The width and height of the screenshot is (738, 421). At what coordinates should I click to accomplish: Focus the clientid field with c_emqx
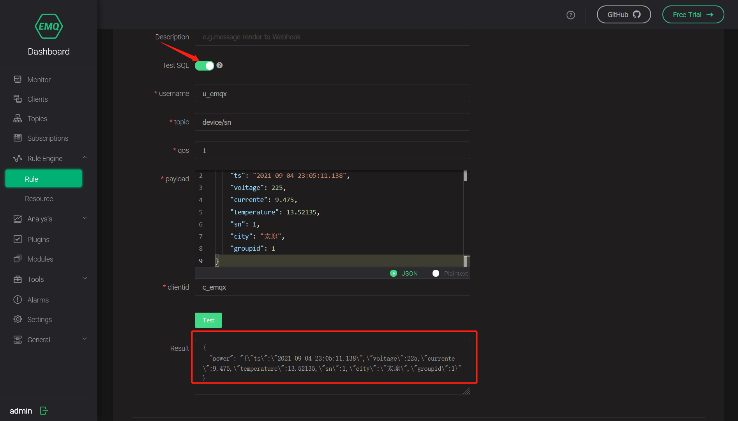(332, 287)
